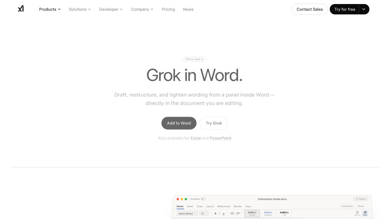Select the Home ribbon tab

coord(180,206)
